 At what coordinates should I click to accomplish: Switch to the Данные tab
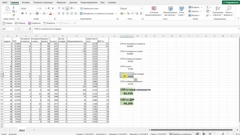click(x=73, y=3)
